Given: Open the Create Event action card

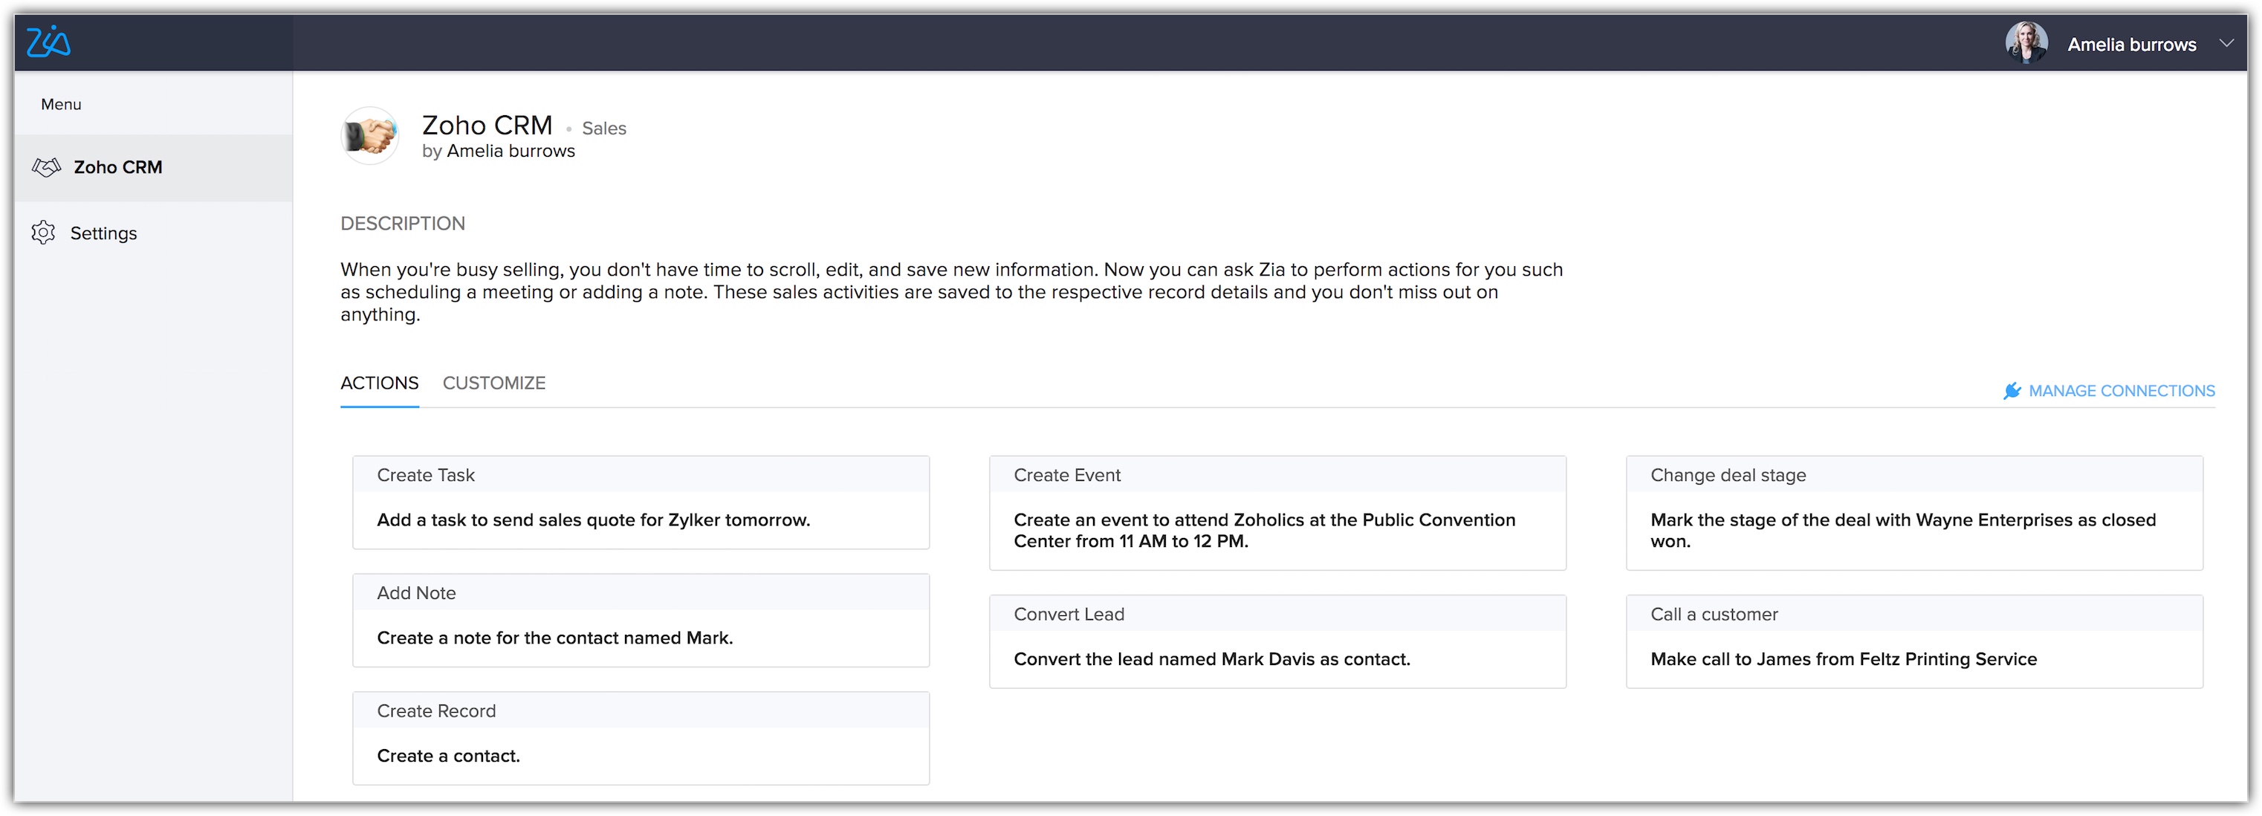Looking at the screenshot, I should pyautogui.click(x=1277, y=513).
